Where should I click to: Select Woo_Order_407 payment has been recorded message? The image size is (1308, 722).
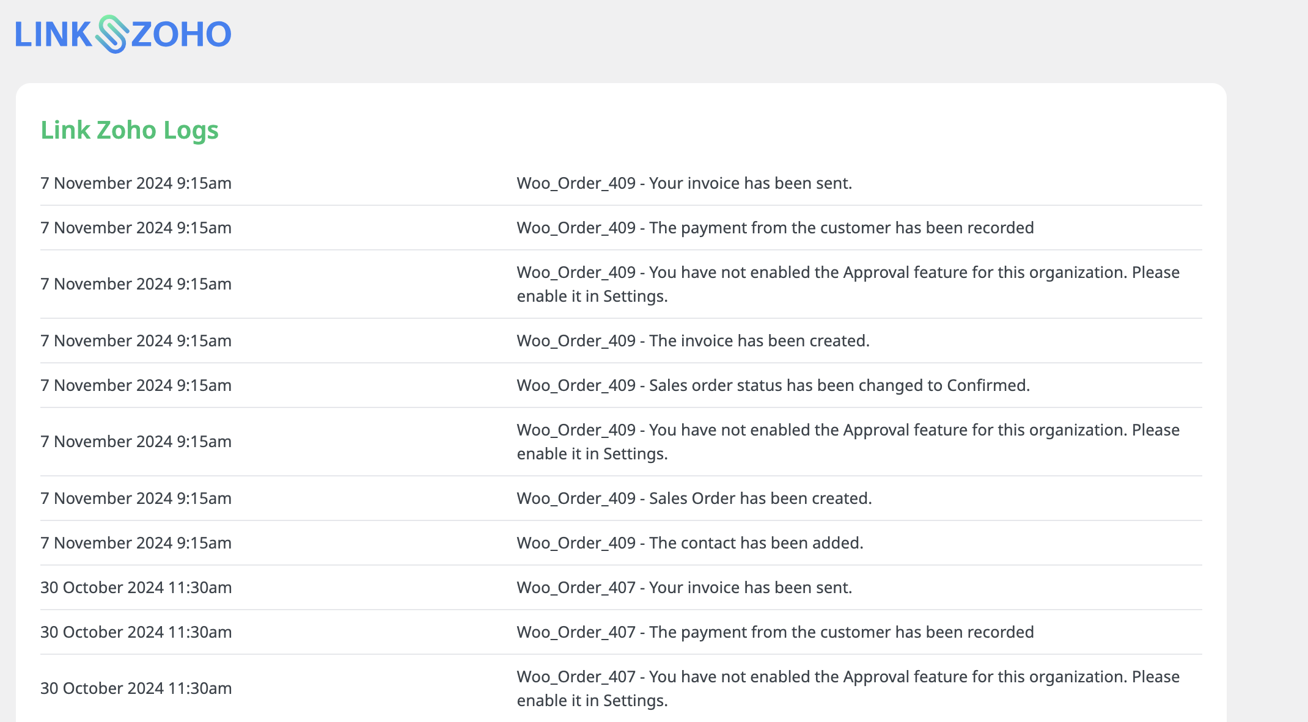pyautogui.click(x=775, y=632)
